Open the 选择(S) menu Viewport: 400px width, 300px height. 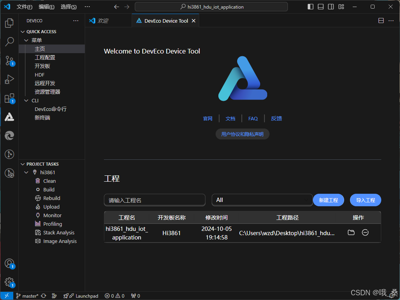tap(69, 7)
